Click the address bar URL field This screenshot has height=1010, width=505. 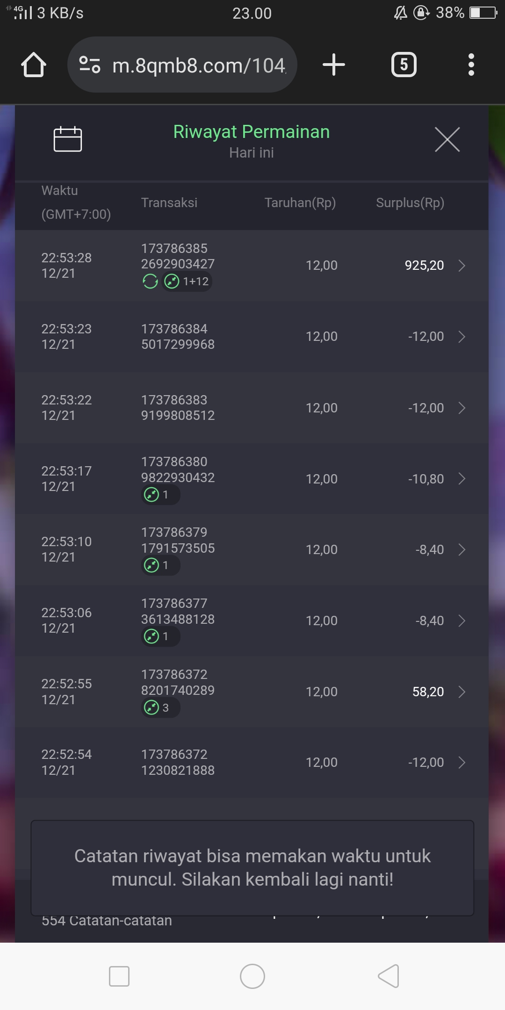click(199, 65)
